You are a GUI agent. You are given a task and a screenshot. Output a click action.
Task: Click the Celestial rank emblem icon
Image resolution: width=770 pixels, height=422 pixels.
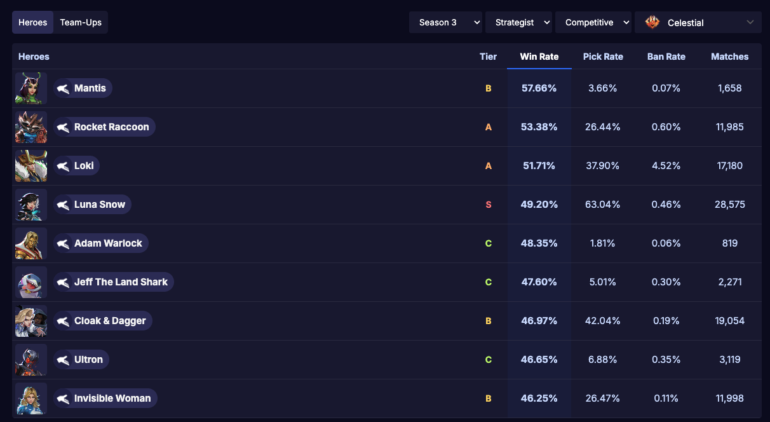tap(652, 22)
